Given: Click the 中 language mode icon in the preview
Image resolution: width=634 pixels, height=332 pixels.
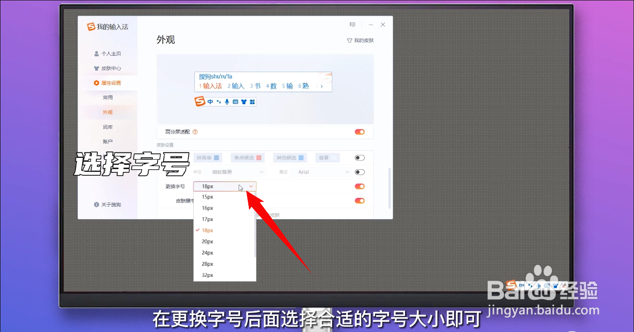Looking at the screenshot, I should (x=210, y=102).
